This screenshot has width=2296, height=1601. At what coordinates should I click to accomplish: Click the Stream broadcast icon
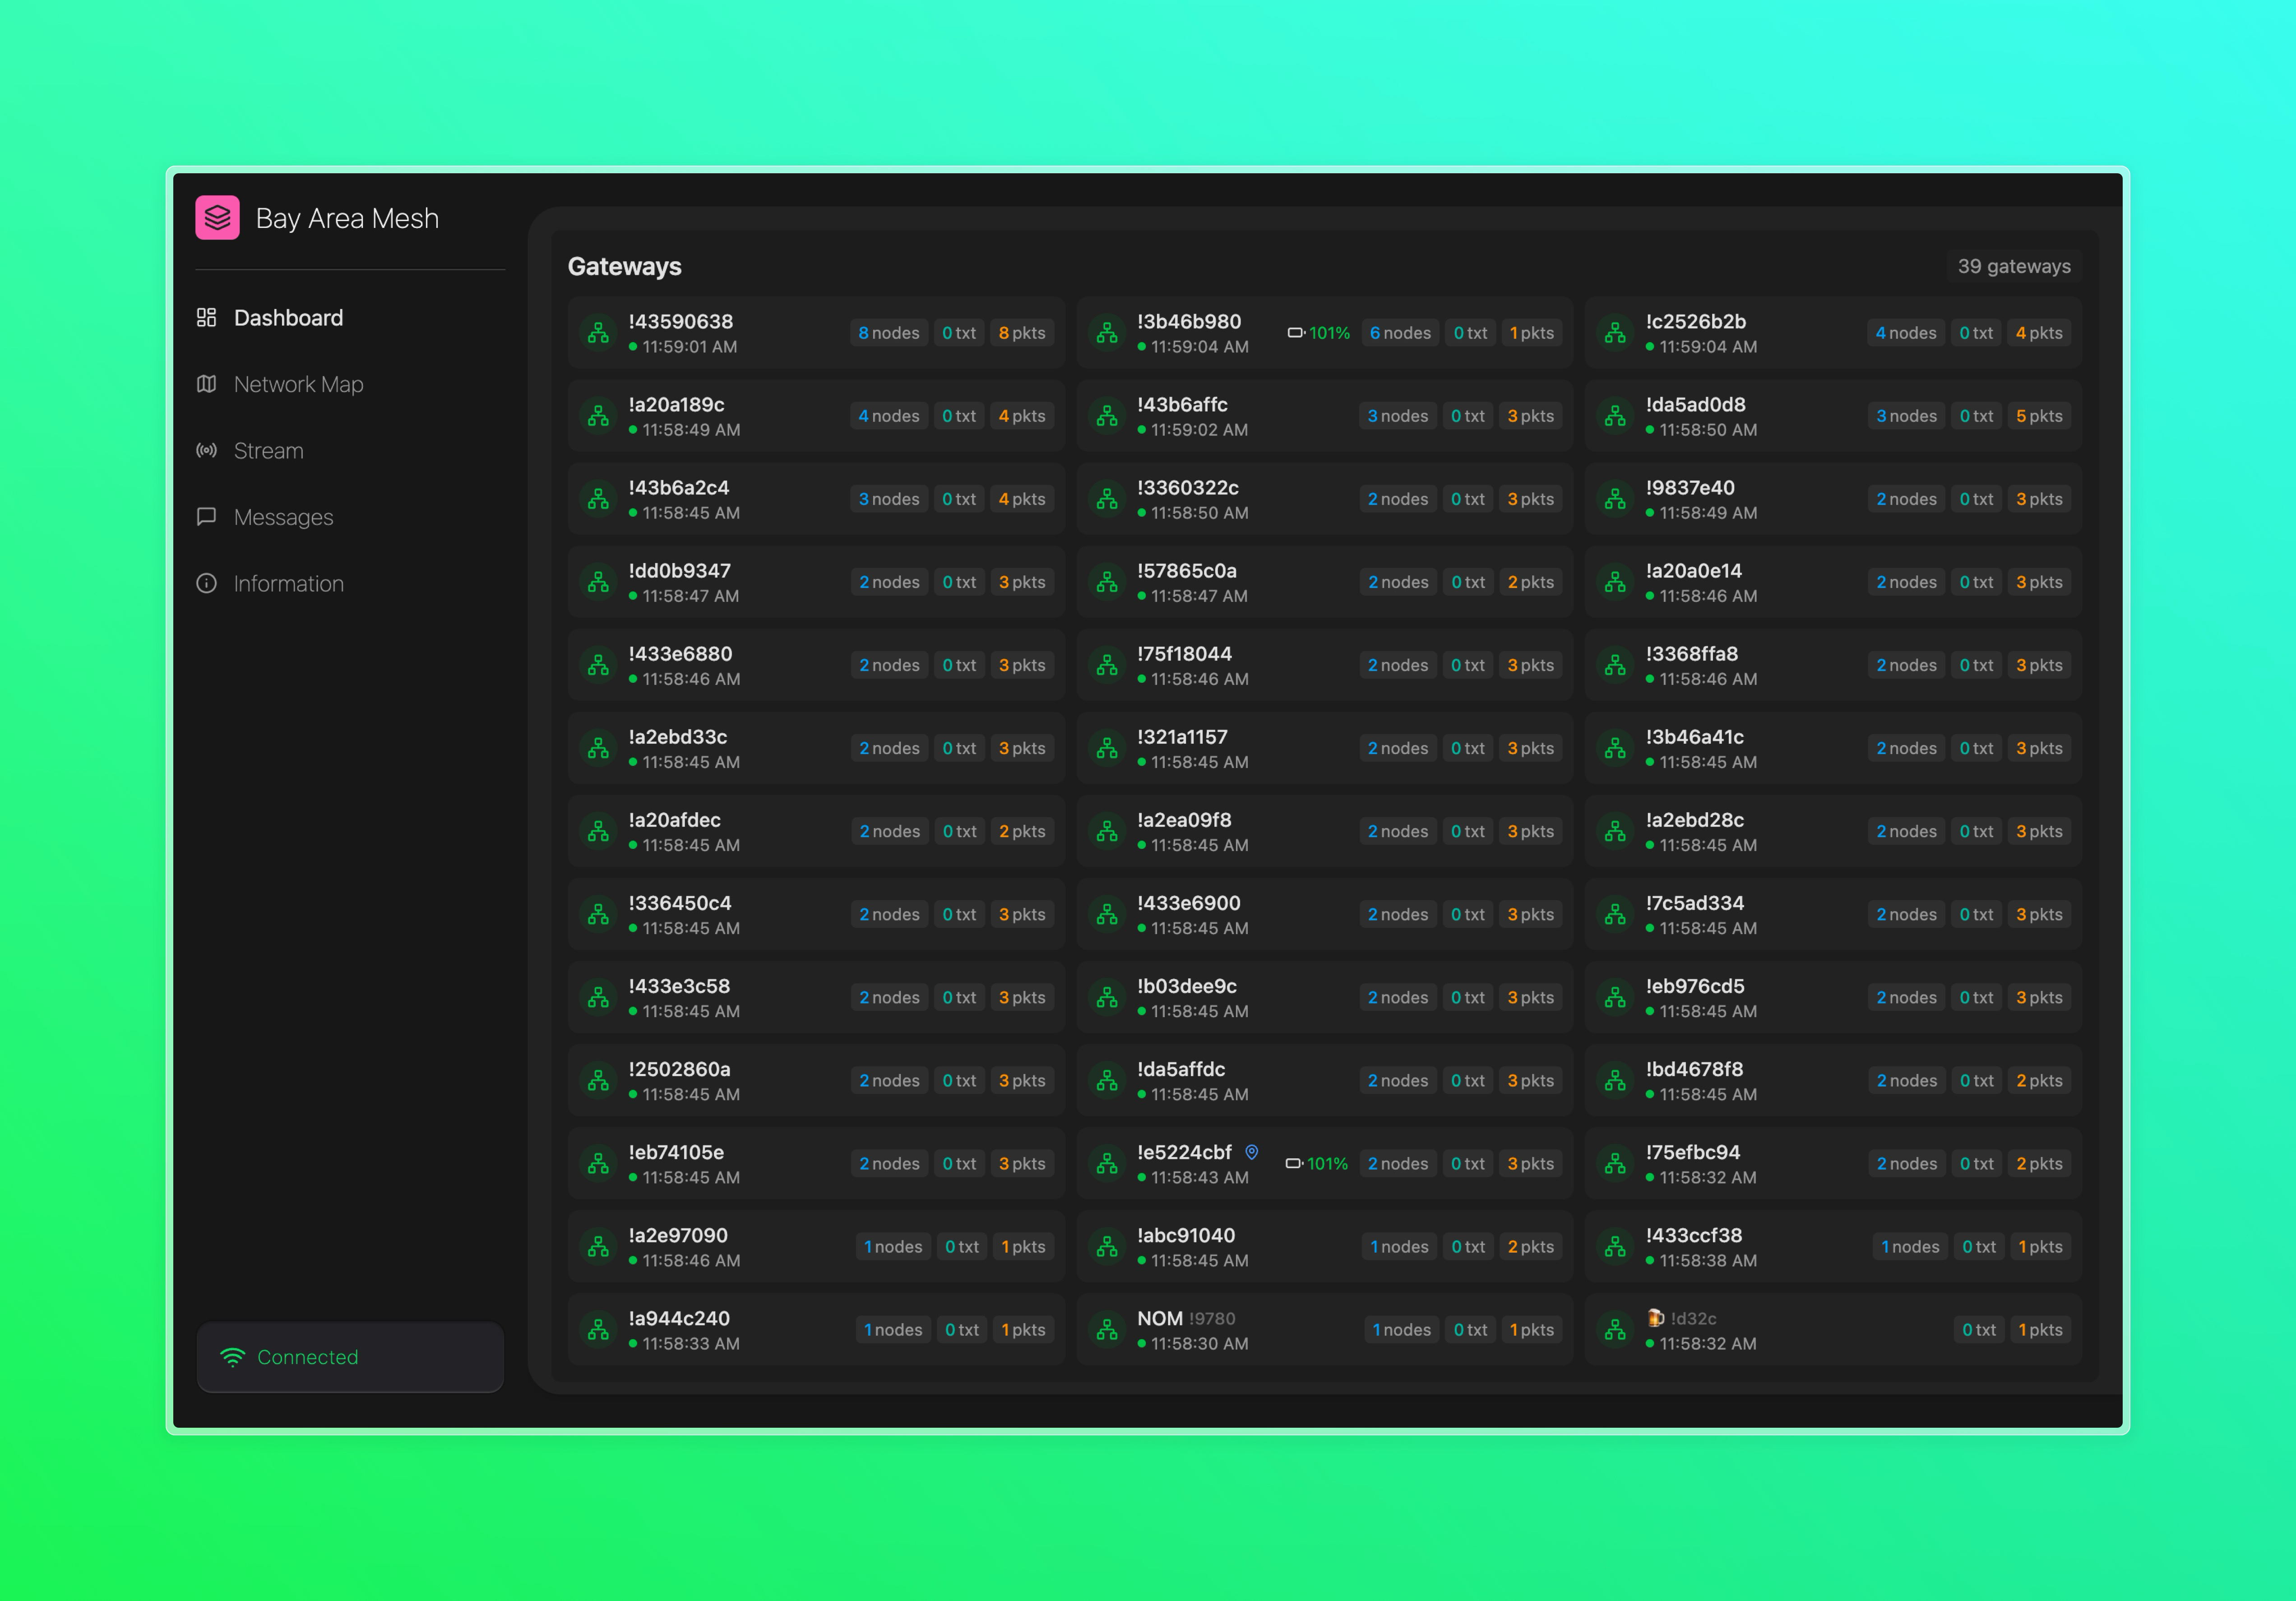pos(207,450)
